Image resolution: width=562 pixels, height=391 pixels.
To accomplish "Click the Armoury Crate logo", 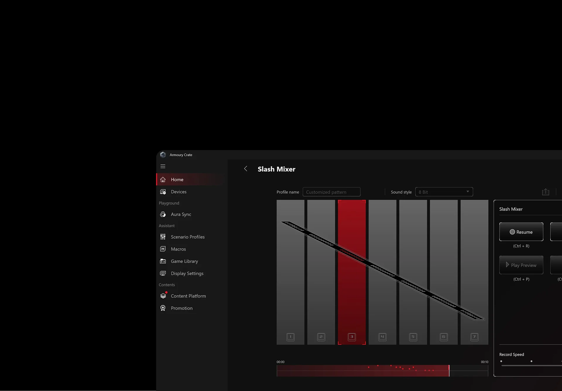I will tap(163, 155).
